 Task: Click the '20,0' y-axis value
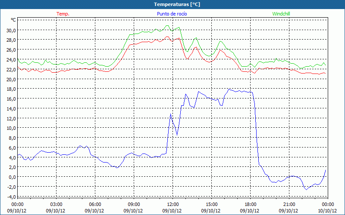tap(11, 79)
